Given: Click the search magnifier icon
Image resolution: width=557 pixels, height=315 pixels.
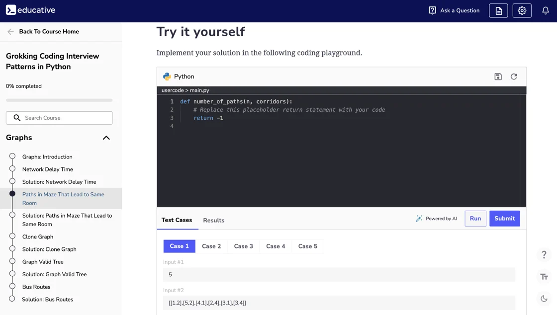Looking at the screenshot, I should point(17,118).
